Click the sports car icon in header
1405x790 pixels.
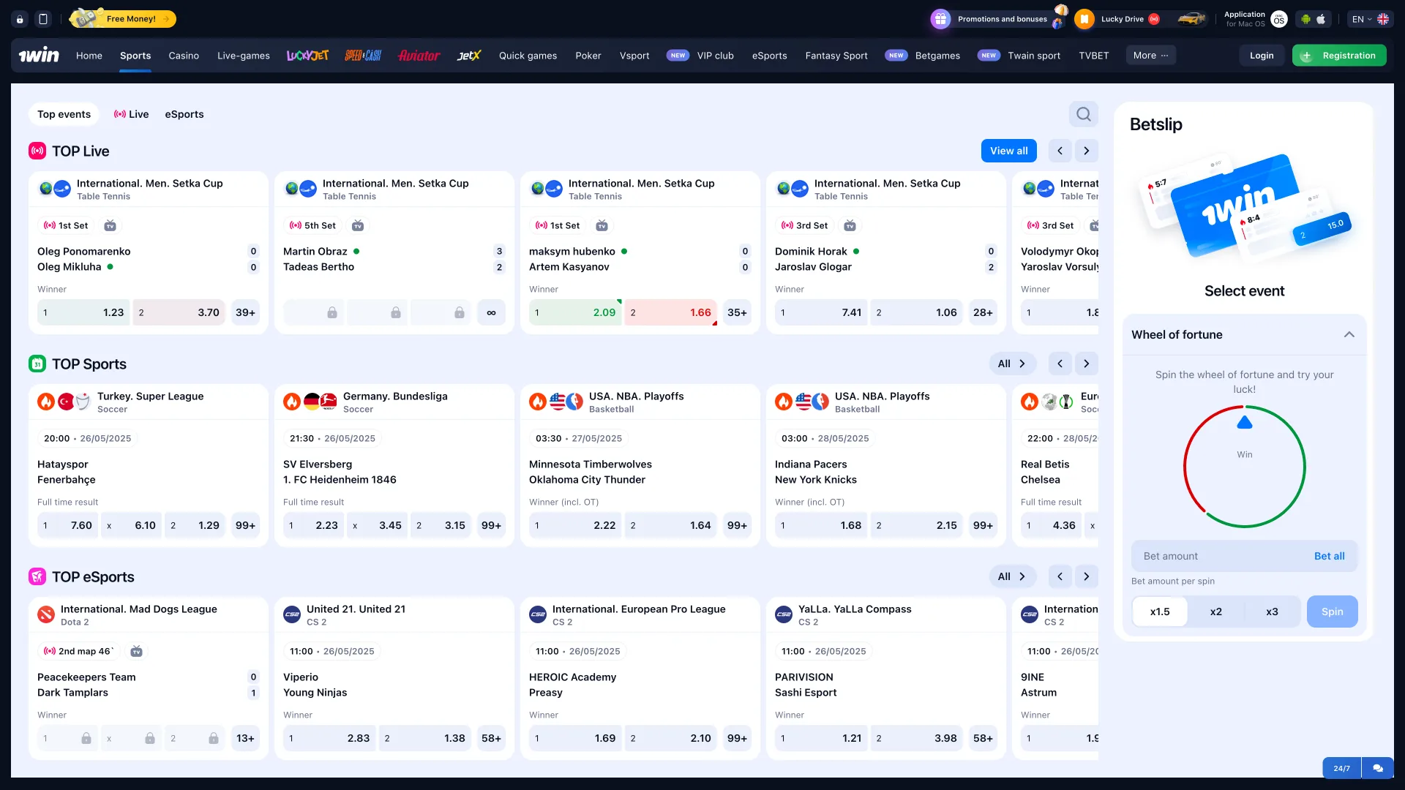(1191, 19)
